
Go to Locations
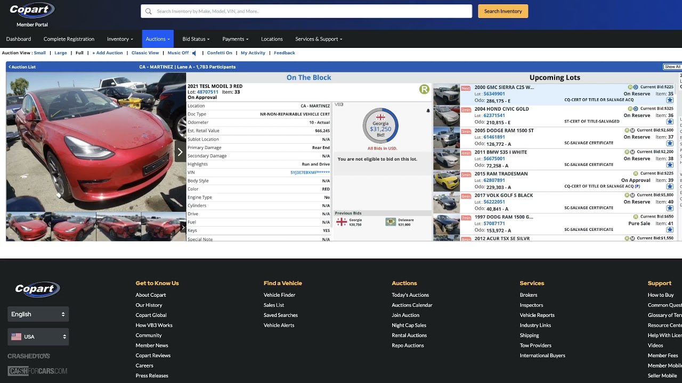272,39
